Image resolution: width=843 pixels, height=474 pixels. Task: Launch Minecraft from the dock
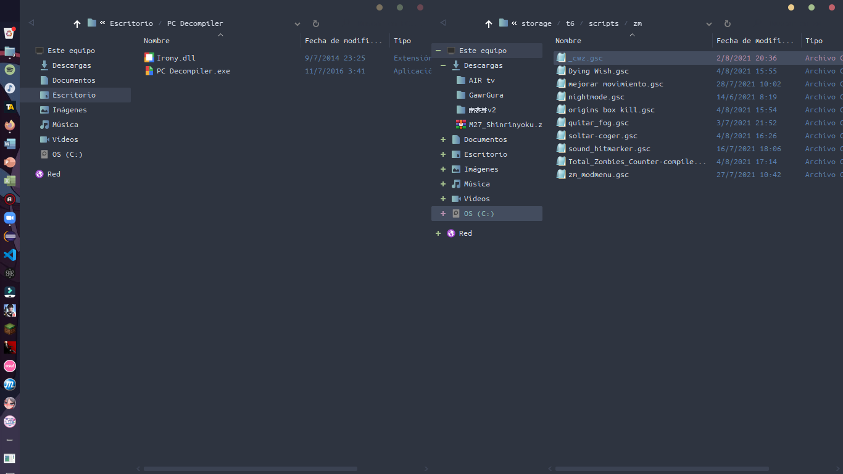pos(10,329)
